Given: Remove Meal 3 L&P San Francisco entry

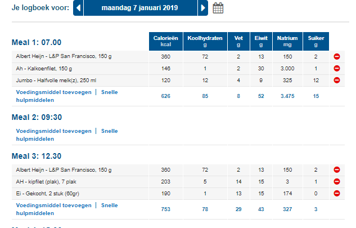Looking at the screenshot, I should point(337,169).
